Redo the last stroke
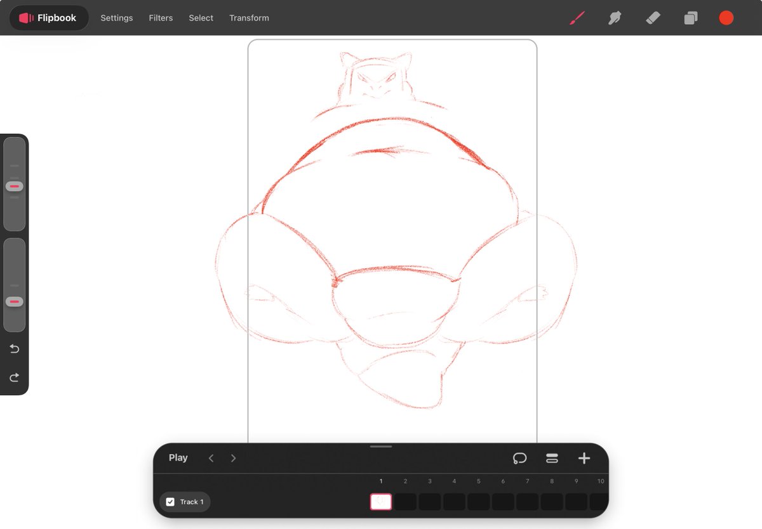Image resolution: width=762 pixels, height=529 pixels. pos(14,377)
